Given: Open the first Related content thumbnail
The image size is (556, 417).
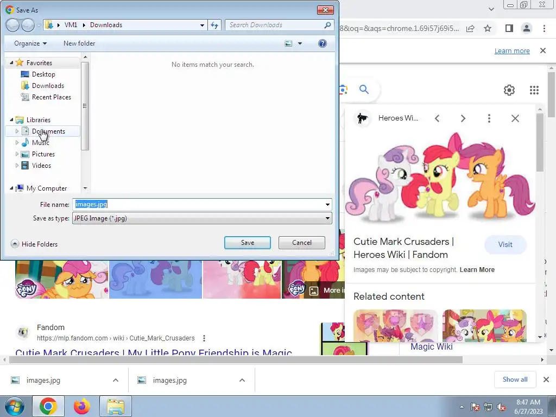Looking at the screenshot, I should 395,326.
